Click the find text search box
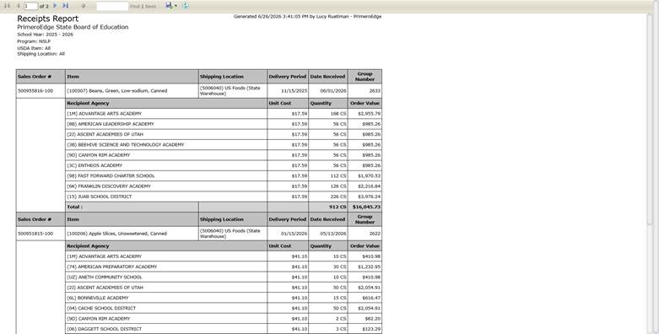The image size is (659, 334). 112,6
